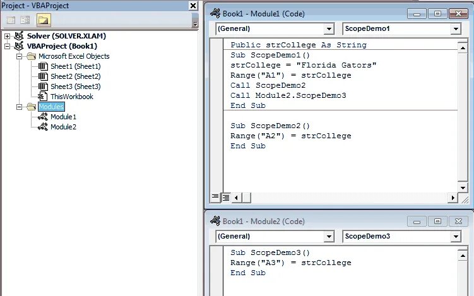This screenshot has width=474, height=296.
Task: Click Module1 vertical scroll up arrow
Action: [x=463, y=48]
